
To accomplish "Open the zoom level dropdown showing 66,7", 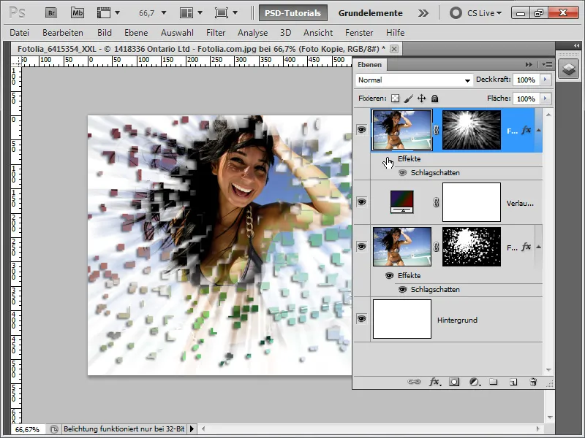I will [163, 13].
